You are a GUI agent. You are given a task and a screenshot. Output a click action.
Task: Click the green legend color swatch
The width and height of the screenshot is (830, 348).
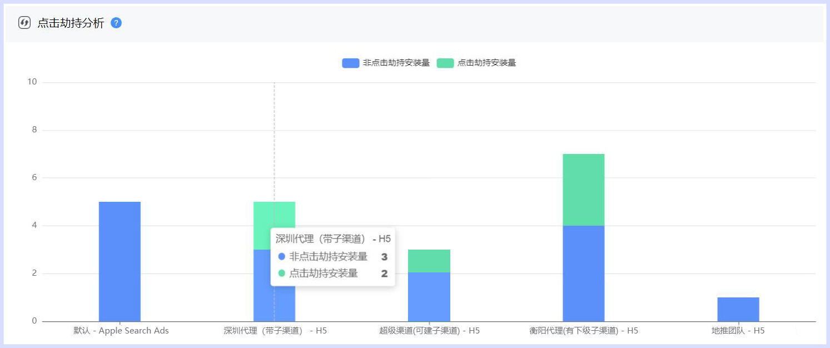(x=445, y=63)
